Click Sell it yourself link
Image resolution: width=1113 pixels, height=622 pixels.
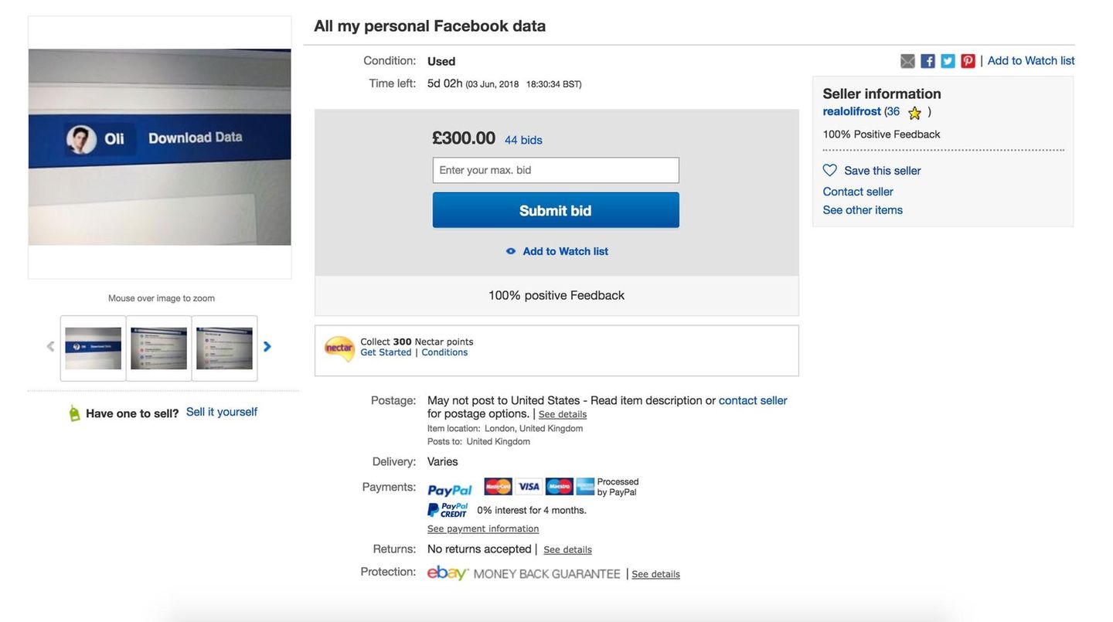[222, 412]
